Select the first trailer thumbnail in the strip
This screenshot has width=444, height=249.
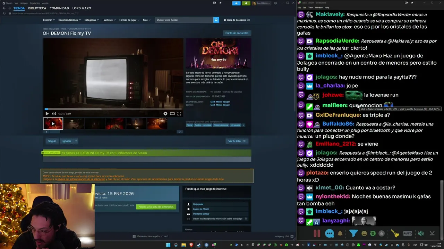tap(53, 123)
